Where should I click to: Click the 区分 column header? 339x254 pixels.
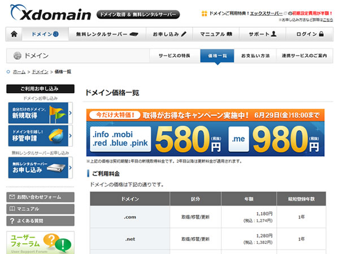click(x=195, y=199)
